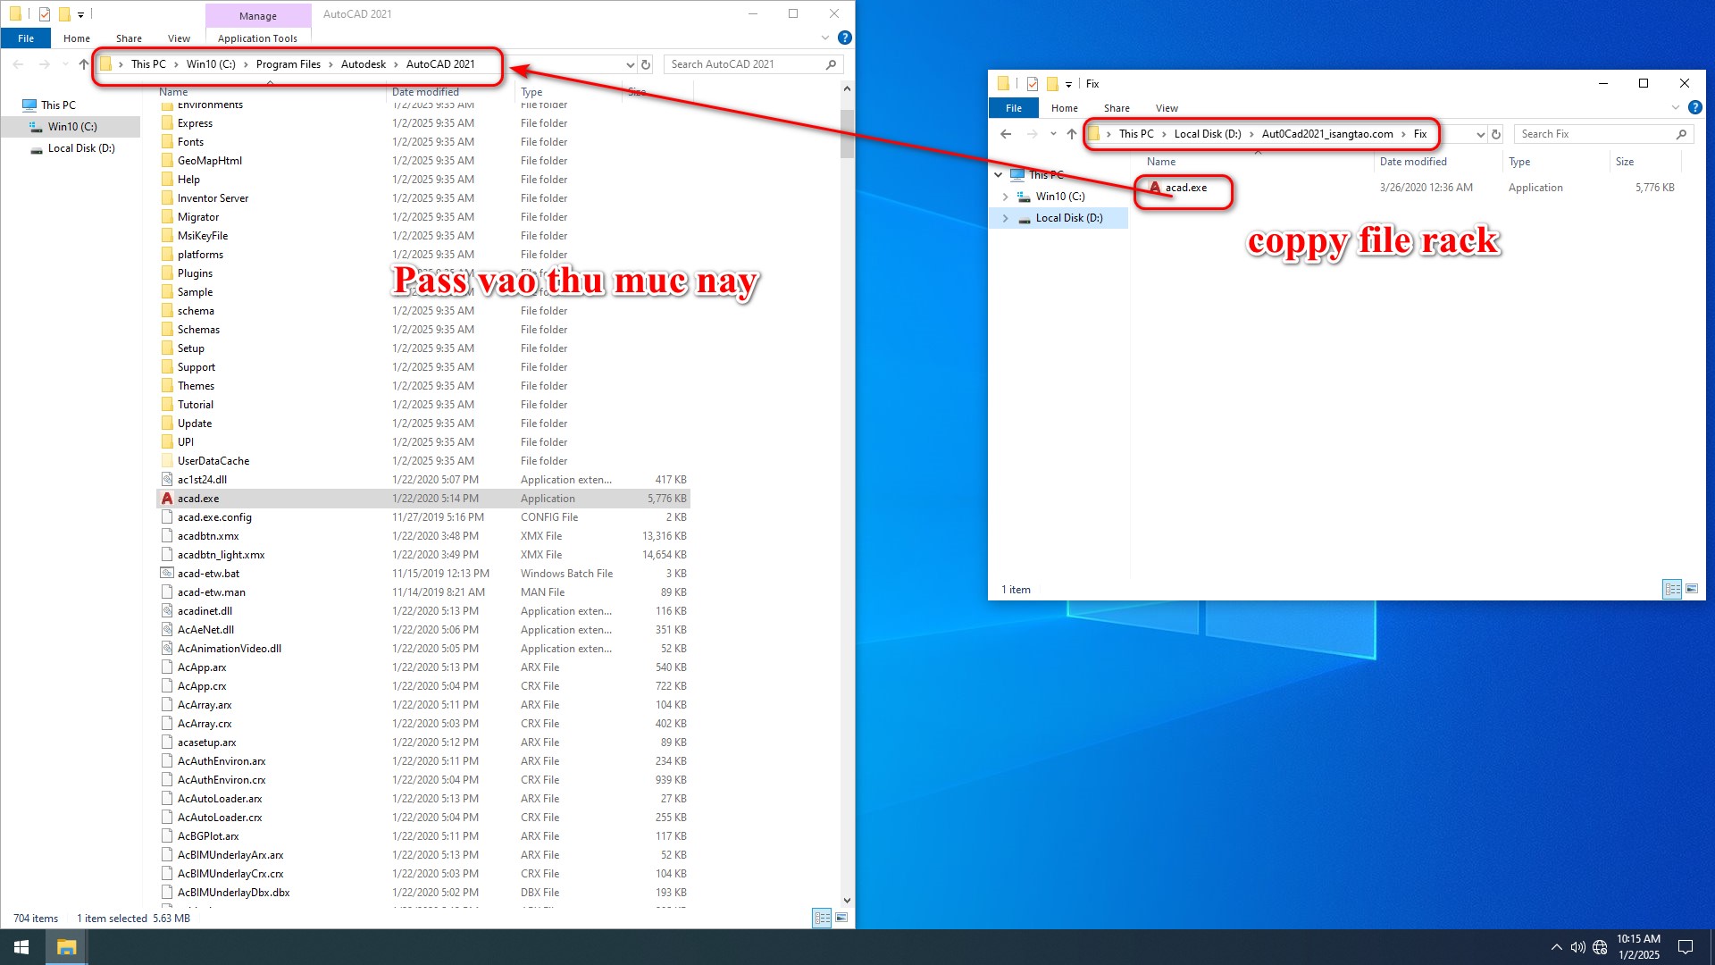Switch Fix window to large icons view
This screenshot has height=965, width=1715.
pyautogui.click(x=1692, y=589)
